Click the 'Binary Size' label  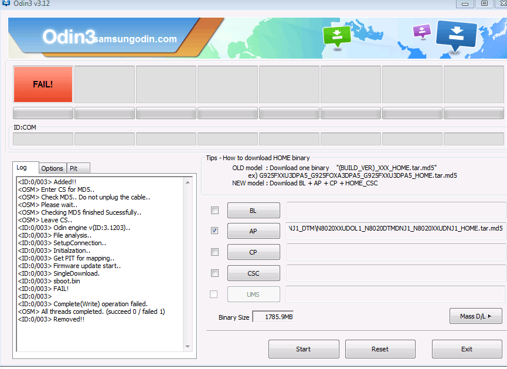(x=234, y=317)
